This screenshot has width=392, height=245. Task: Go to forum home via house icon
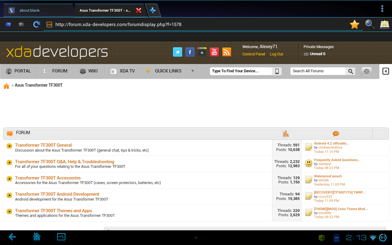6,86
